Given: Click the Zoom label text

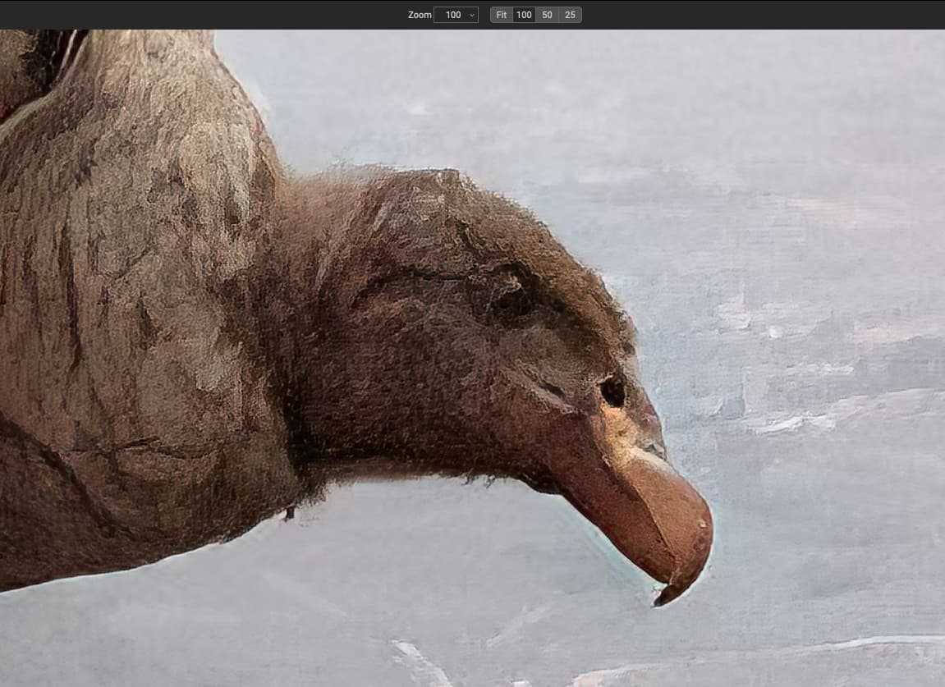Looking at the screenshot, I should (420, 15).
